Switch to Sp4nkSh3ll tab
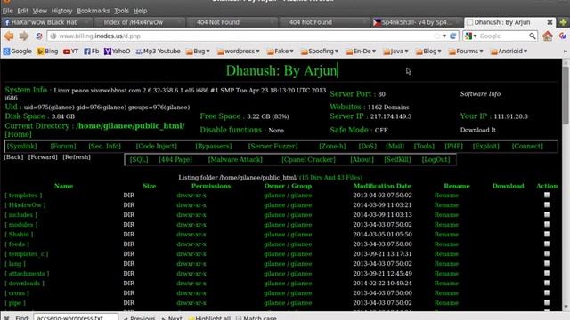The width and height of the screenshot is (570, 320). [x=417, y=22]
